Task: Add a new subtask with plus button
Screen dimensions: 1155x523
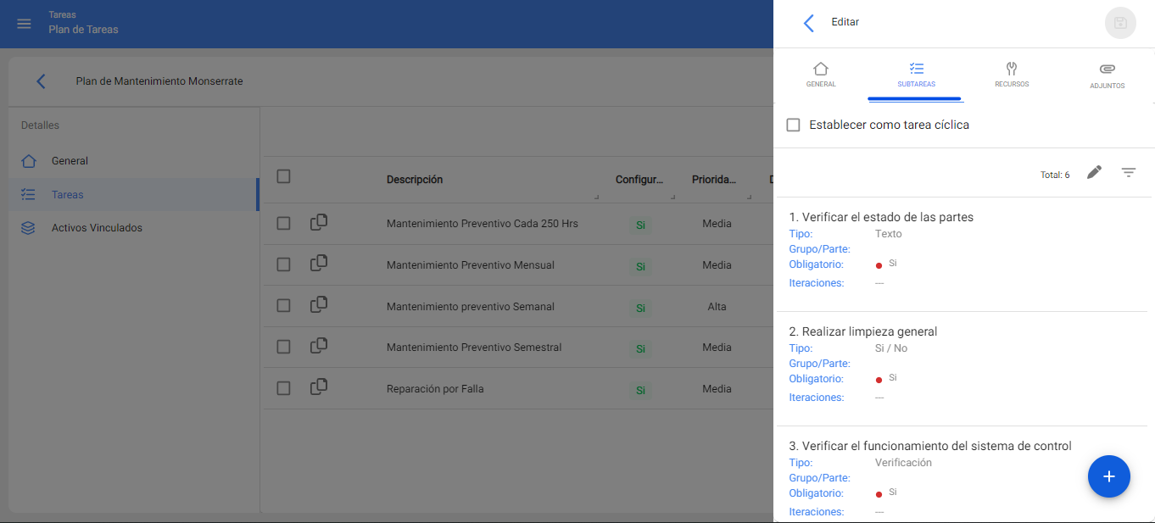Action: 1108,476
